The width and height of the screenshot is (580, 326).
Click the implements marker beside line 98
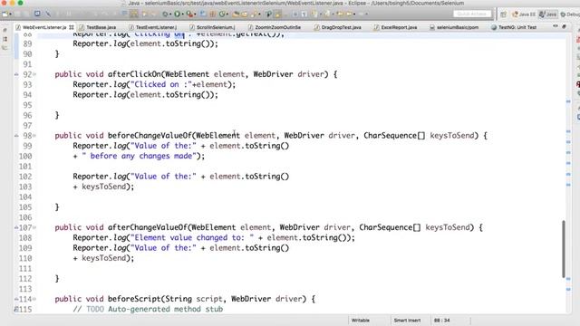(x=16, y=136)
